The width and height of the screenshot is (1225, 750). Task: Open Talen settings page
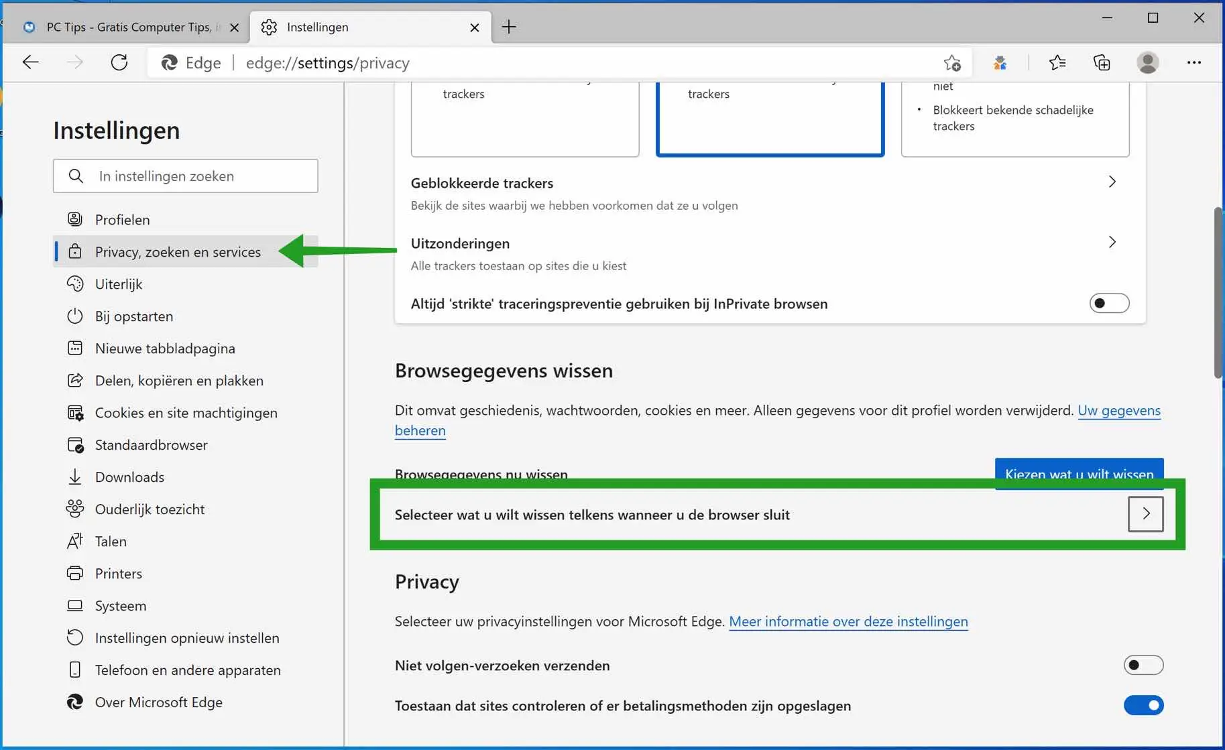(186, 541)
